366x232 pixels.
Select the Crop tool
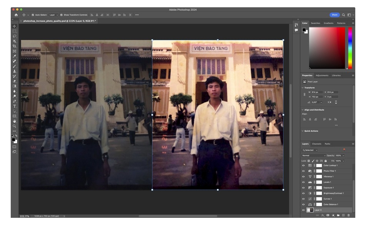[15, 46]
